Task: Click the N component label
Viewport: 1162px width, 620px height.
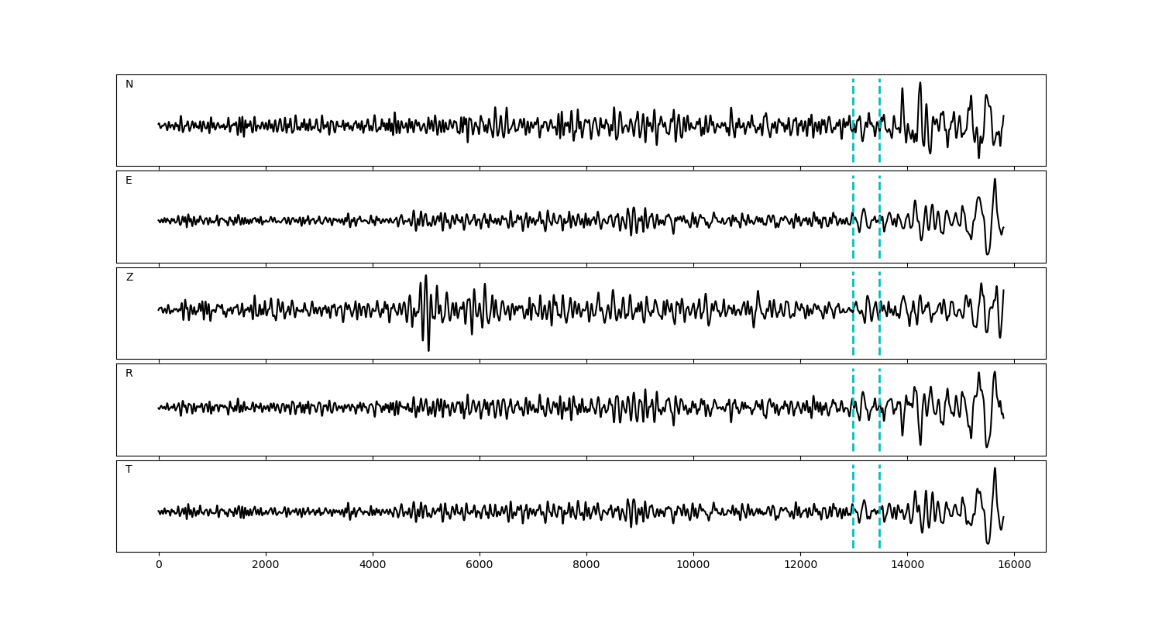Action: click(129, 84)
